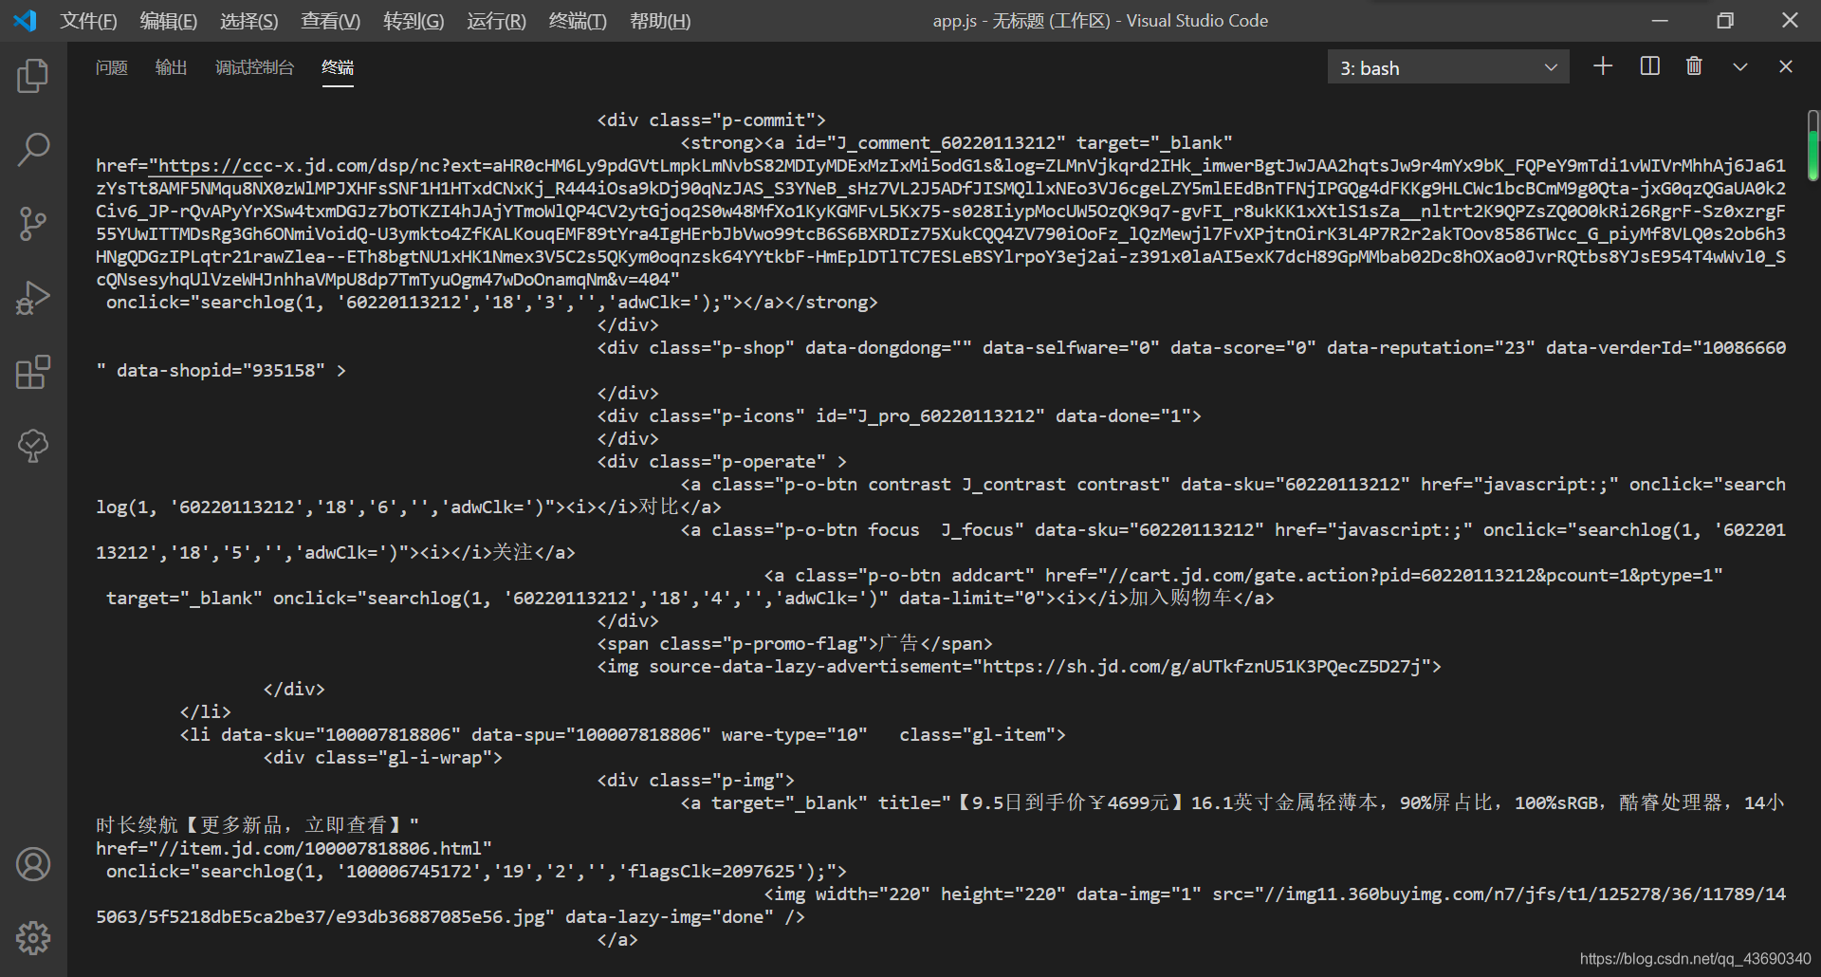Open the 文件(F) menu

coord(89,21)
